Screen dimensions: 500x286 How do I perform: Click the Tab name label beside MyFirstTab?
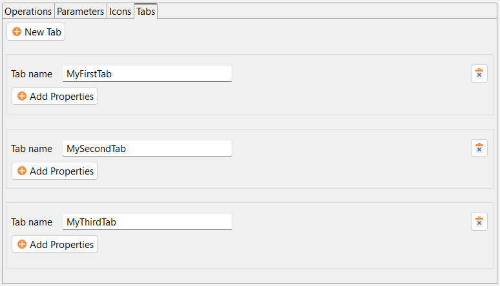[x=32, y=74]
